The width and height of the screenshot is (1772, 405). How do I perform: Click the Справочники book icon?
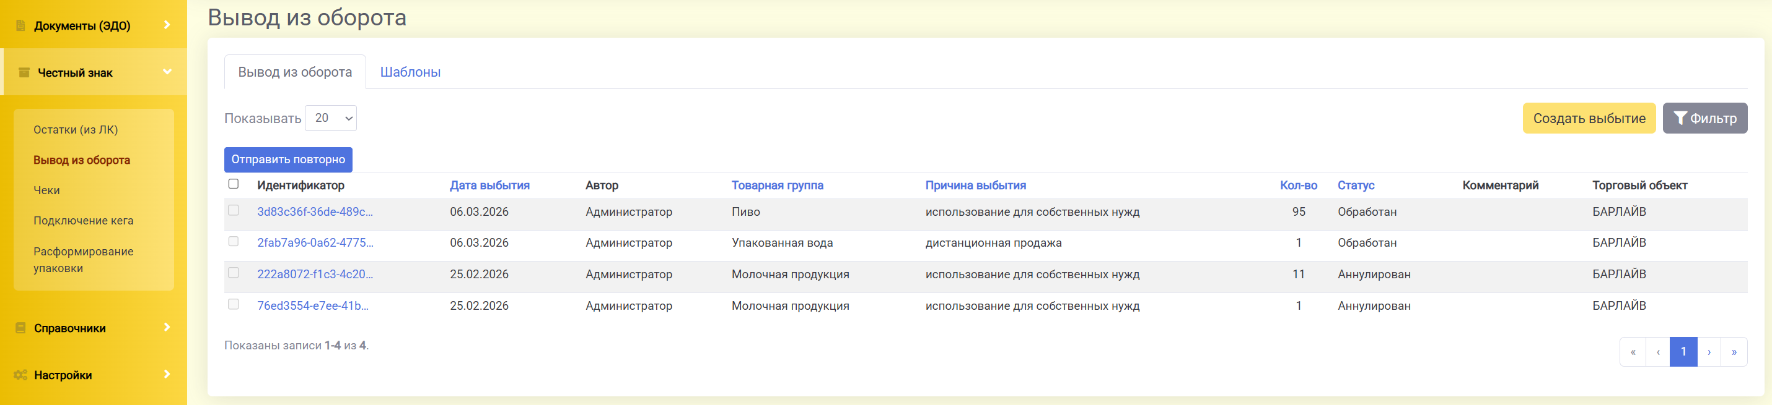tap(20, 328)
